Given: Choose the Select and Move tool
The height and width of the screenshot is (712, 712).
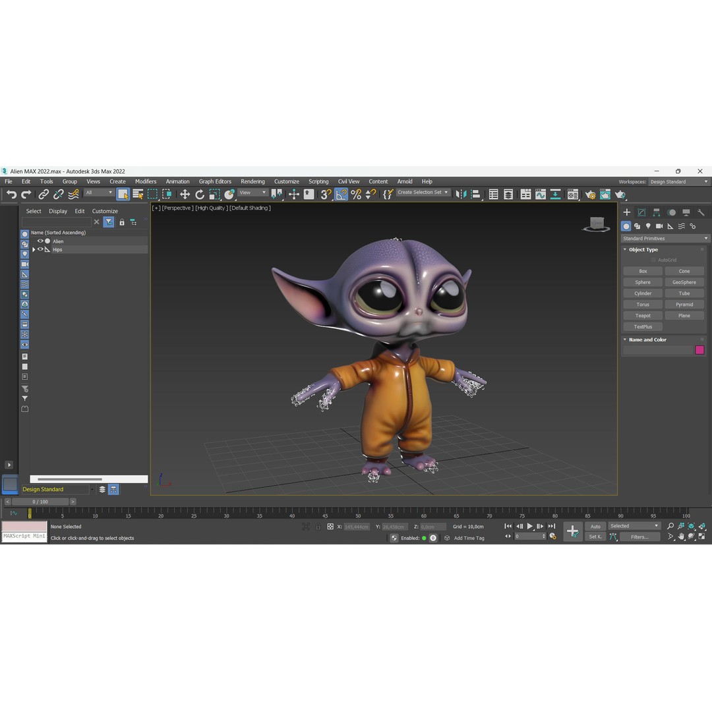Looking at the screenshot, I should click(185, 194).
